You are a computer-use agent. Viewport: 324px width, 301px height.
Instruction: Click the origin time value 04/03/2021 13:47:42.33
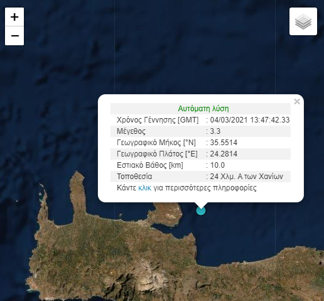(x=250, y=120)
